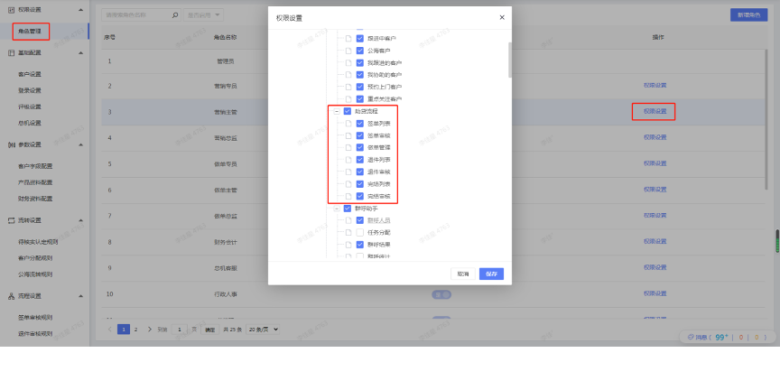Open the 20条/页 page size dropdown
This screenshot has height=381, width=780.
pyautogui.click(x=263, y=330)
